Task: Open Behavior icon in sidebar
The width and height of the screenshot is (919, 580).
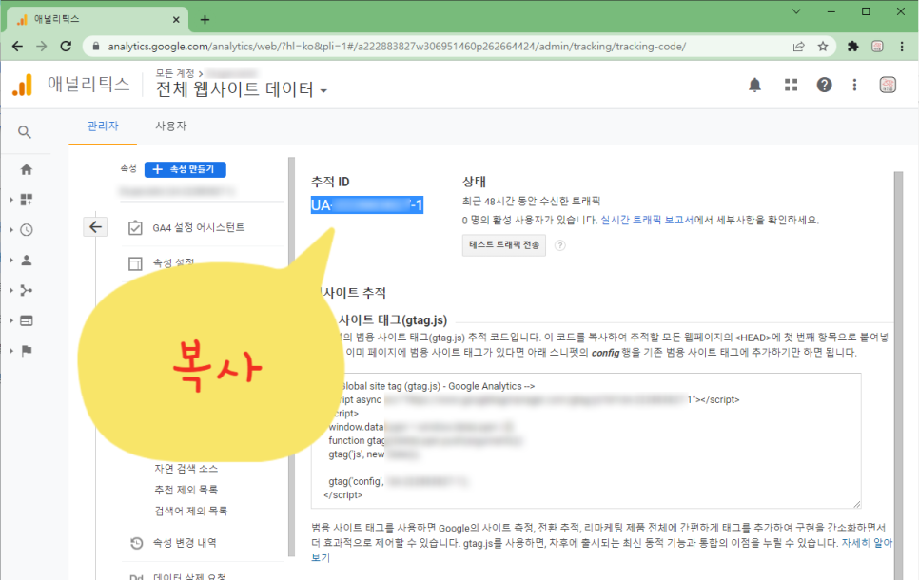Action: [x=27, y=320]
